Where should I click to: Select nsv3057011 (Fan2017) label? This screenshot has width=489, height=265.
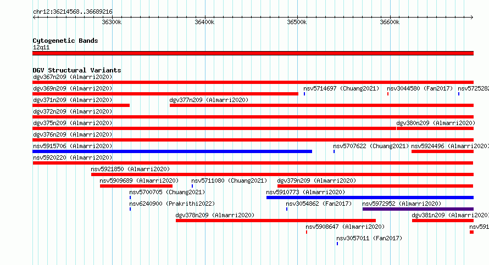coord(369,238)
